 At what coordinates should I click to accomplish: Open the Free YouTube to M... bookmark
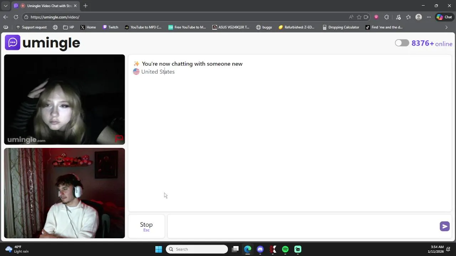tap(187, 27)
